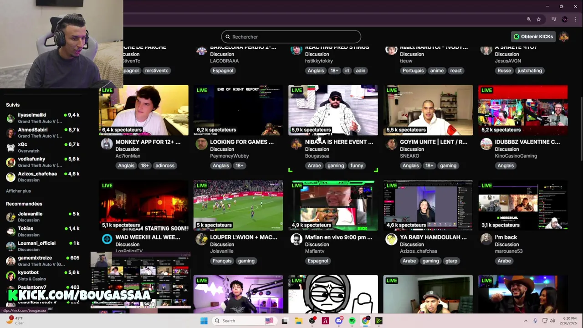
Task: Click KinoCasinoGaming channel avatar
Action: click(486, 144)
